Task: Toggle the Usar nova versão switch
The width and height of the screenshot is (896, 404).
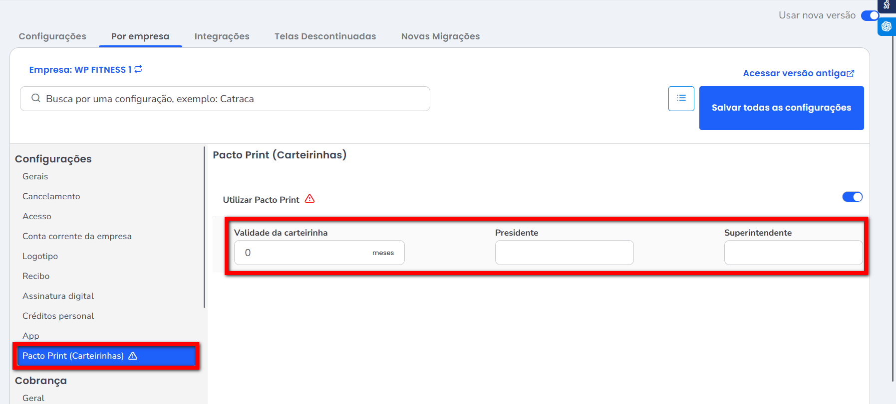Action: coord(870,15)
